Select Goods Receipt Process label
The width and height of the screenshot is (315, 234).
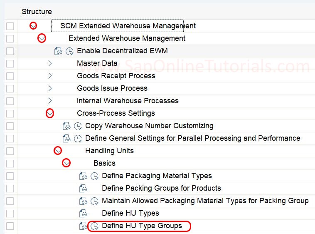pyautogui.click(x=116, y=76)
